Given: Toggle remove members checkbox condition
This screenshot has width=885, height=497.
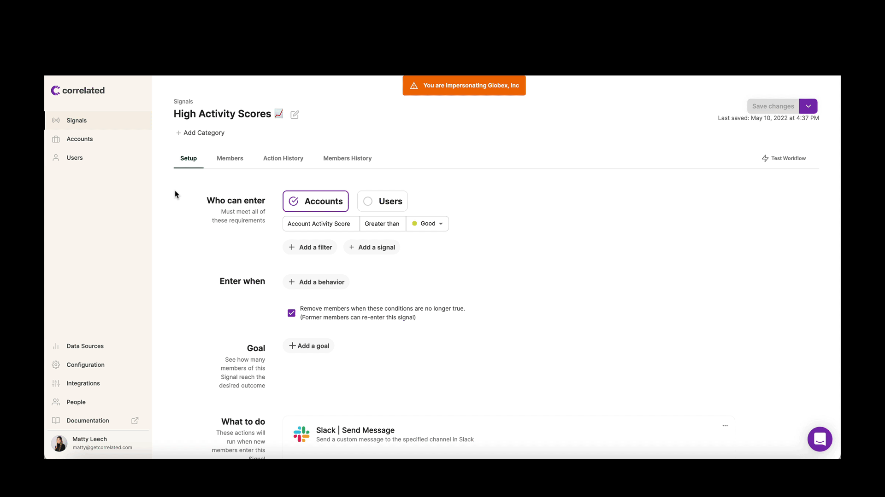Looking at the screenshot, I should click(292, 312).
